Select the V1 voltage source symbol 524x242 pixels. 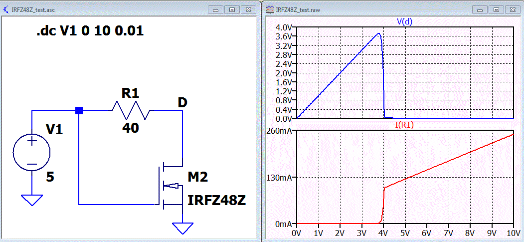(32, 153)
